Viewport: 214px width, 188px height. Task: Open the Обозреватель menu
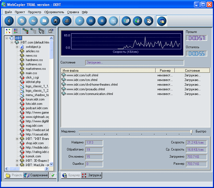pyautogui.click(x=54, y=12)
